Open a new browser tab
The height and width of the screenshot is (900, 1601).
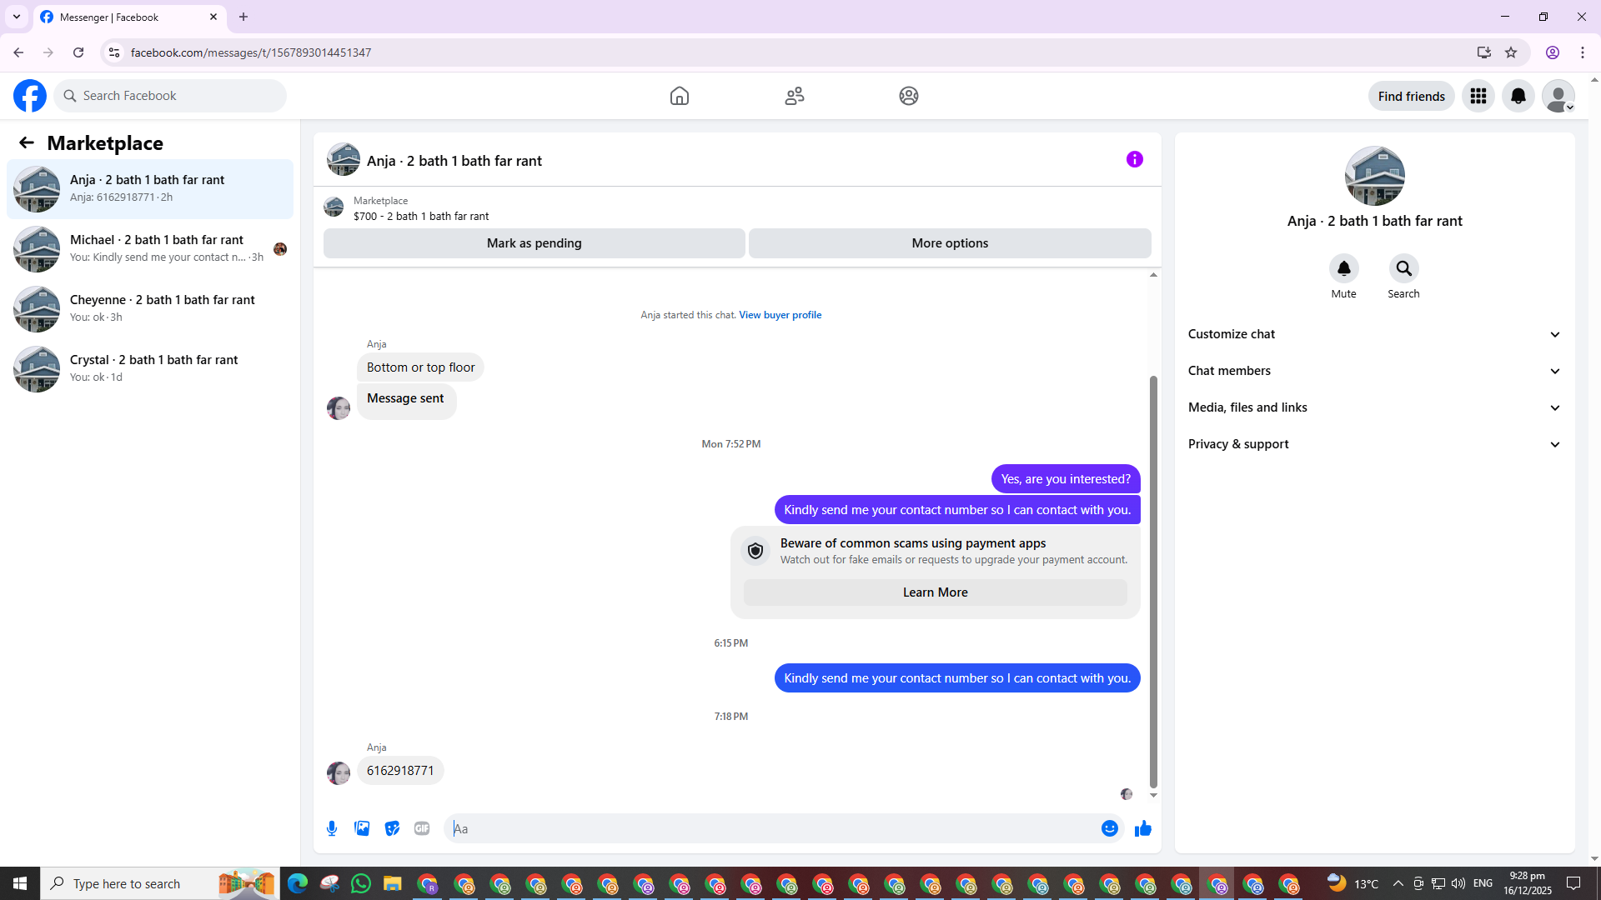pyautogui.click(x=243, y=17)
